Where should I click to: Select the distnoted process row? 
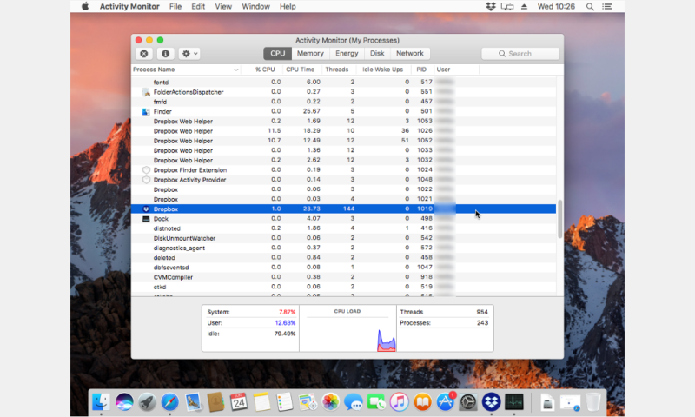click(x=343, y=228)
